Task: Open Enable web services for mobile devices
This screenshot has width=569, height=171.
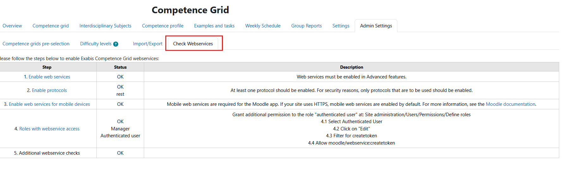Action: 49,104
